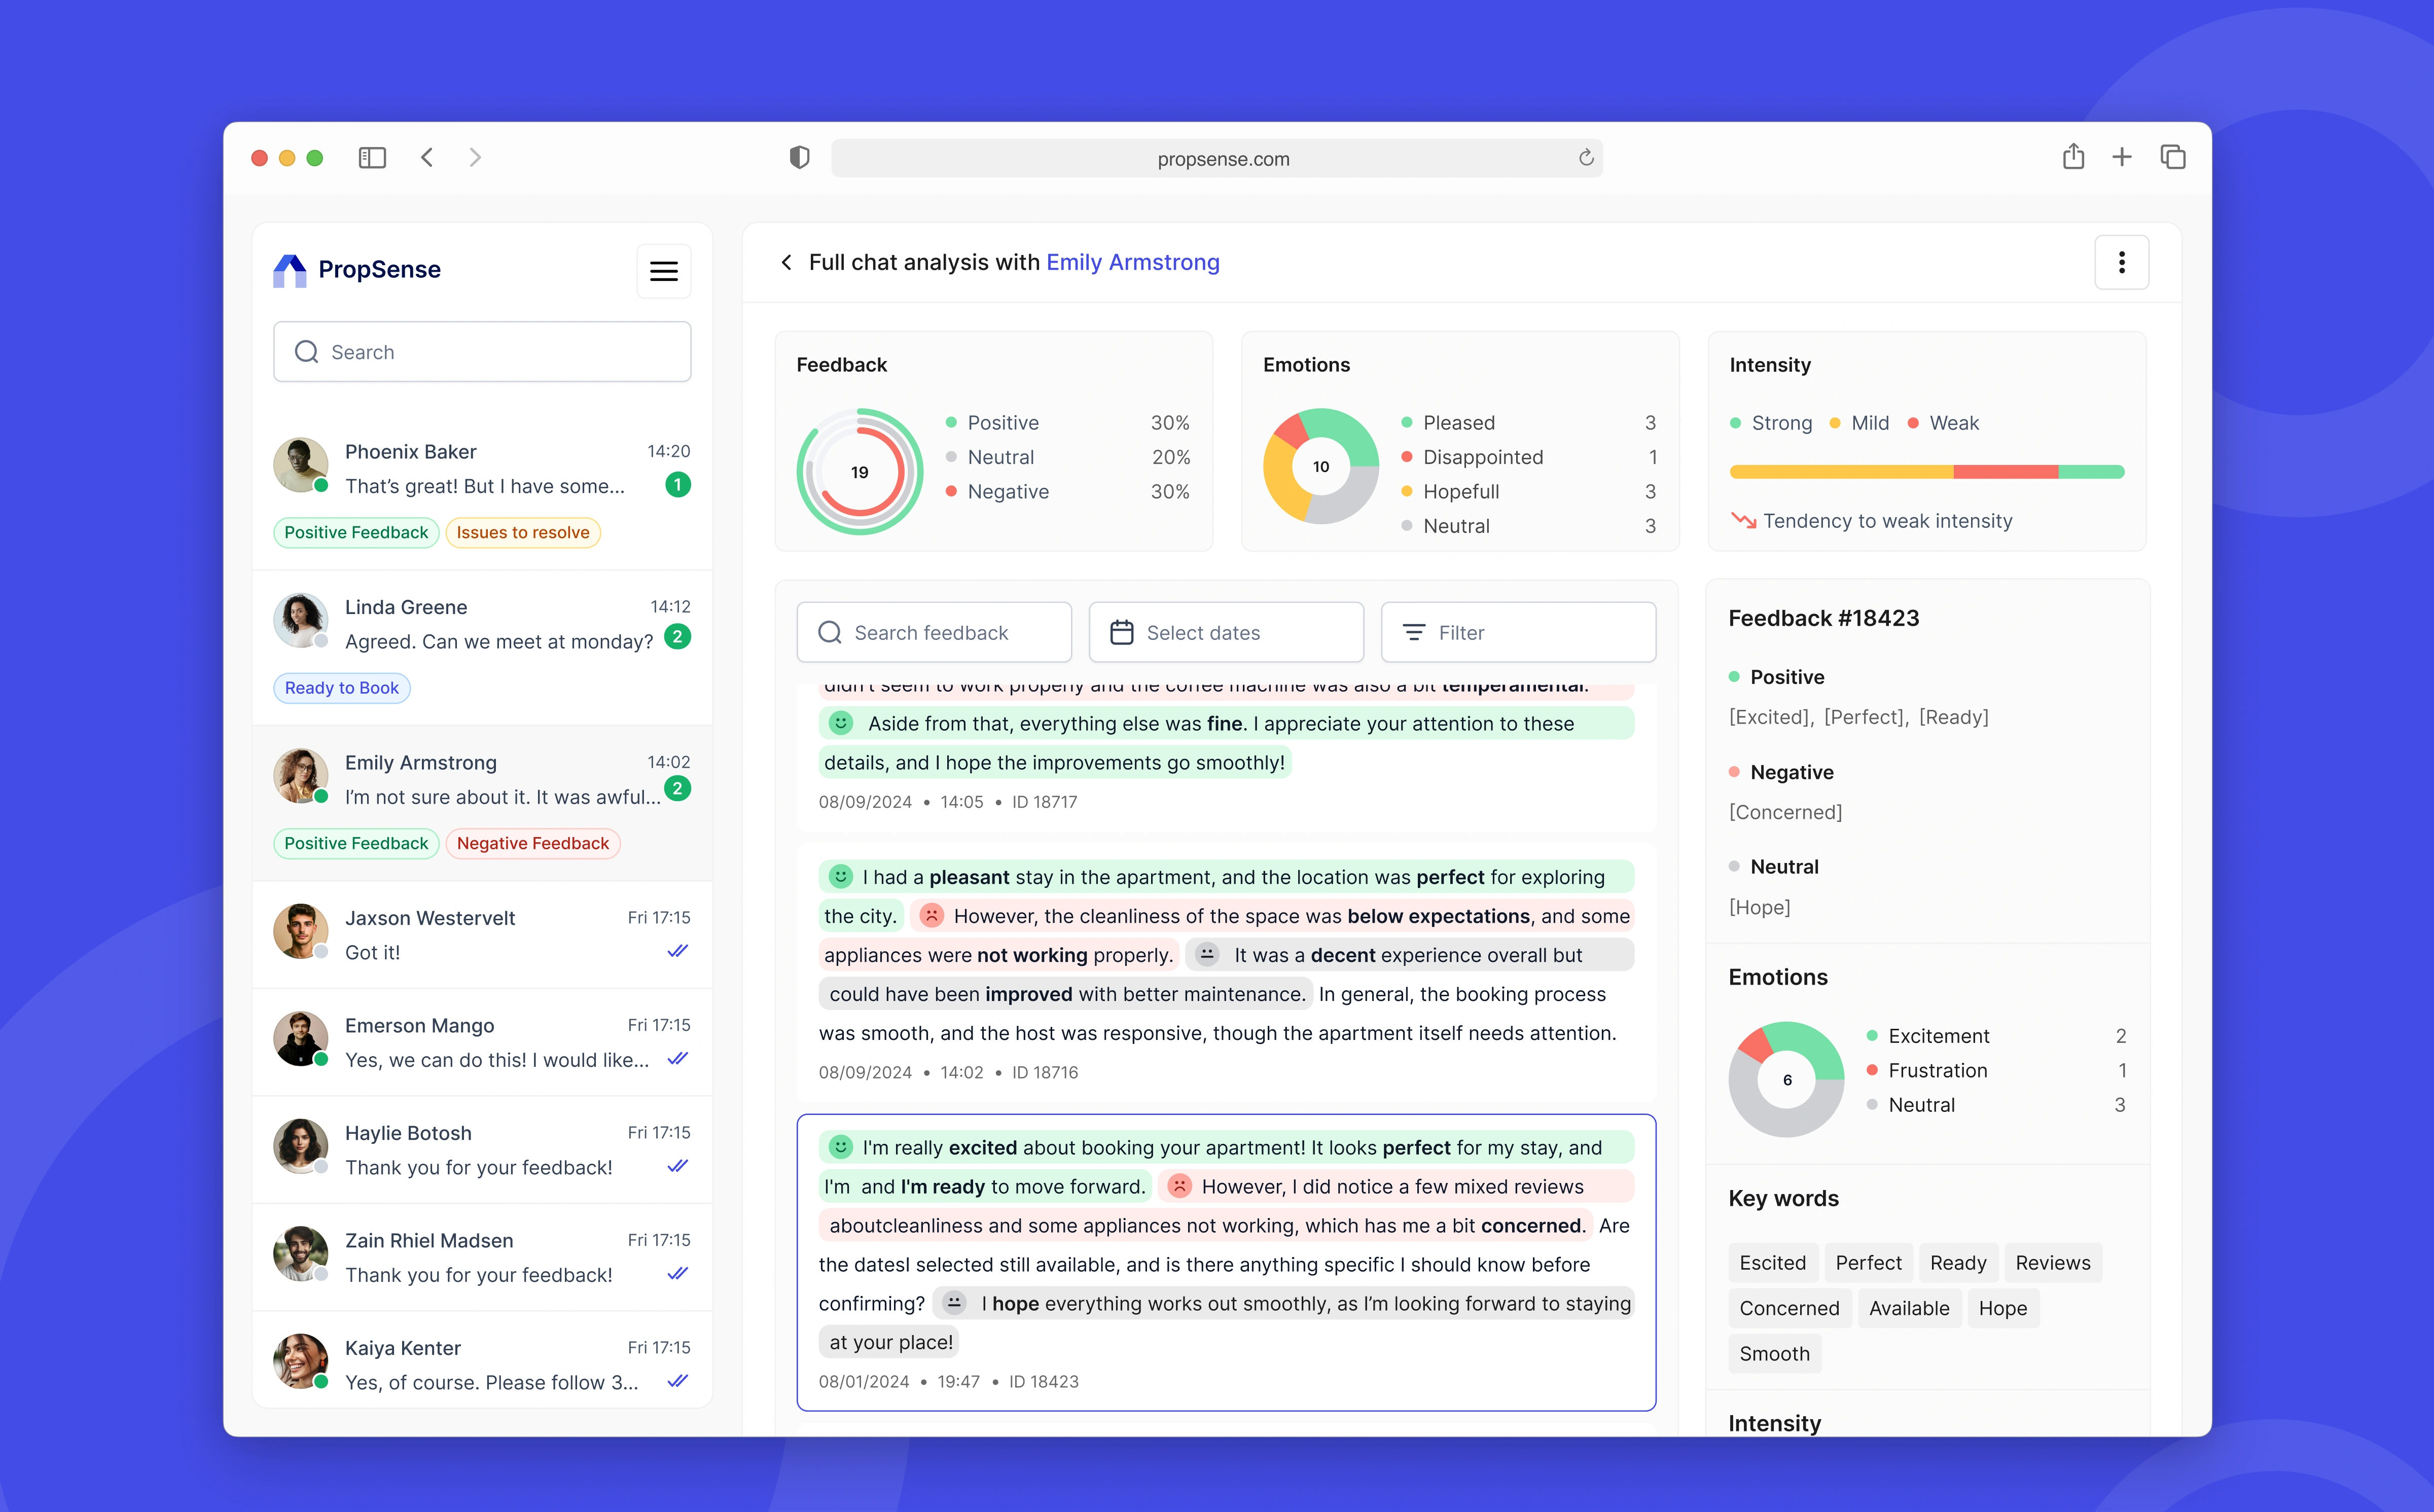Viewport: 2434px width, 1512px height.
Task: Click the read checkmark on Kaiya Kenter chat
Action: coord(678,1381)
